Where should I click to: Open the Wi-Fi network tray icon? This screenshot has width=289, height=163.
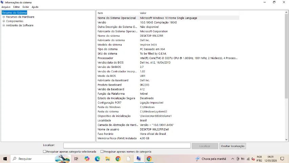248,159
